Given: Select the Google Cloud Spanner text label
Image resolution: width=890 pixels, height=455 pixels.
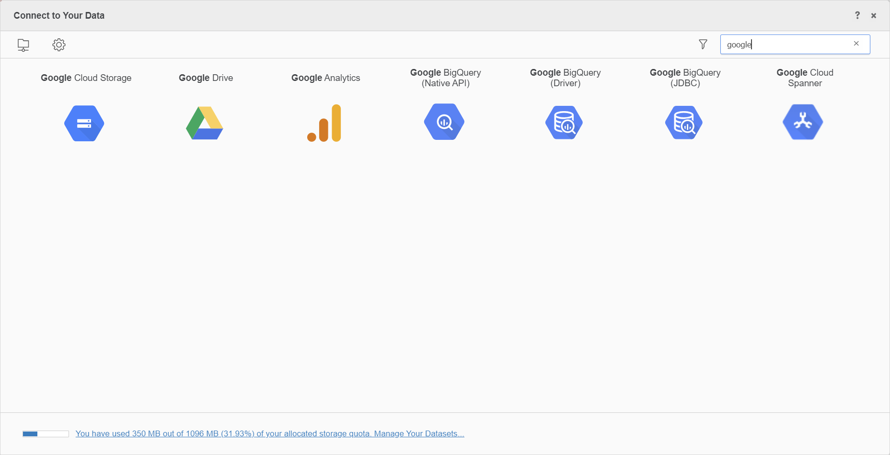Looking at the screenshot, I should pyautogui.click(x=805, y=78).
